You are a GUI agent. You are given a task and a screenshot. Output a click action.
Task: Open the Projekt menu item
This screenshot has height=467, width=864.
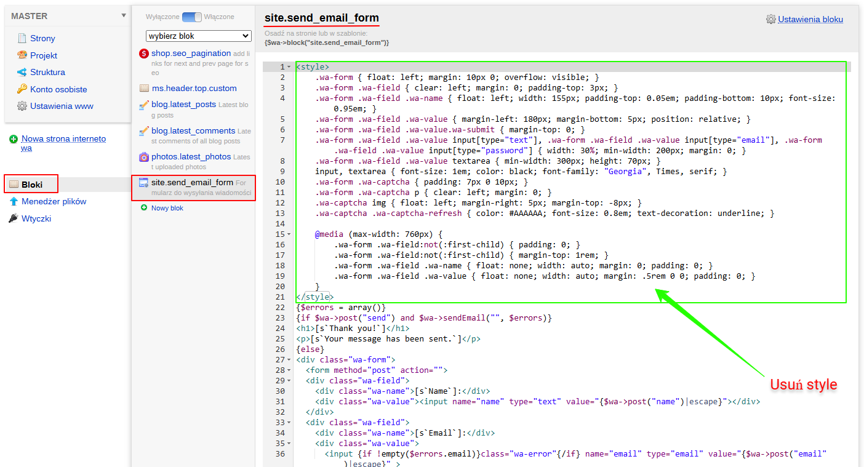tap(44, 55)
